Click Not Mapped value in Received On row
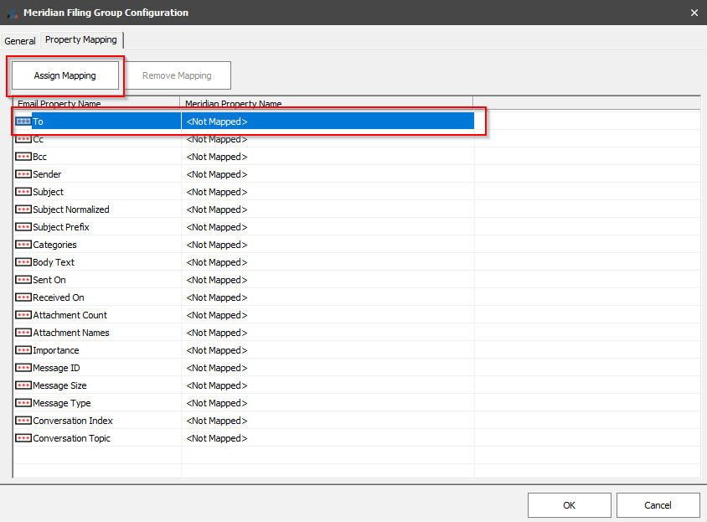The height and width of the screenshot is (522, 707). 217,297
